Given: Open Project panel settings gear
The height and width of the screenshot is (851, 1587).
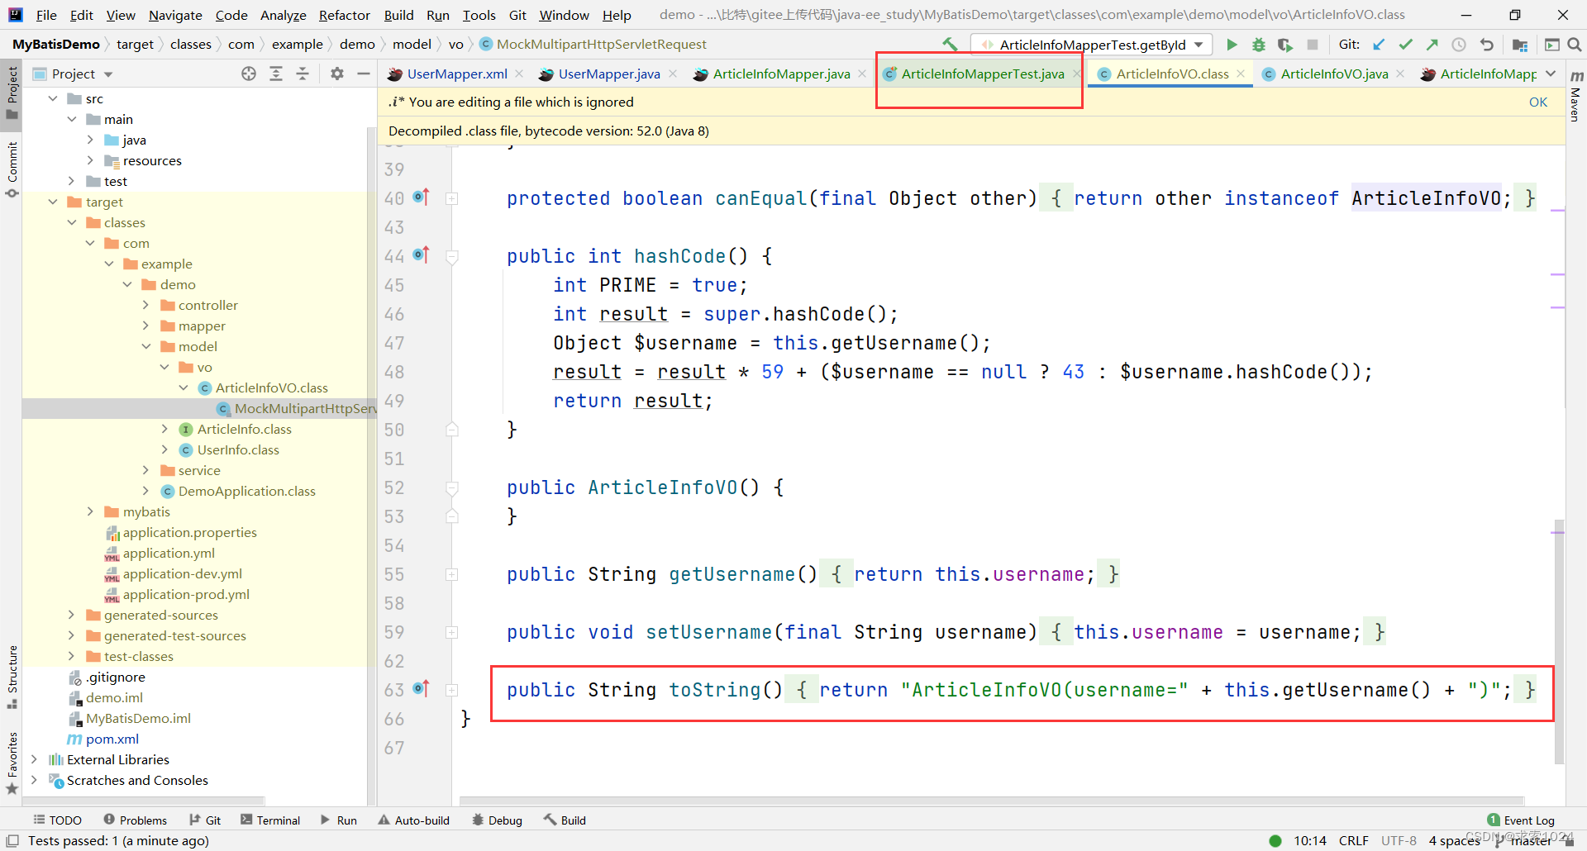Looking at the screenshot, I should point(337,74).
